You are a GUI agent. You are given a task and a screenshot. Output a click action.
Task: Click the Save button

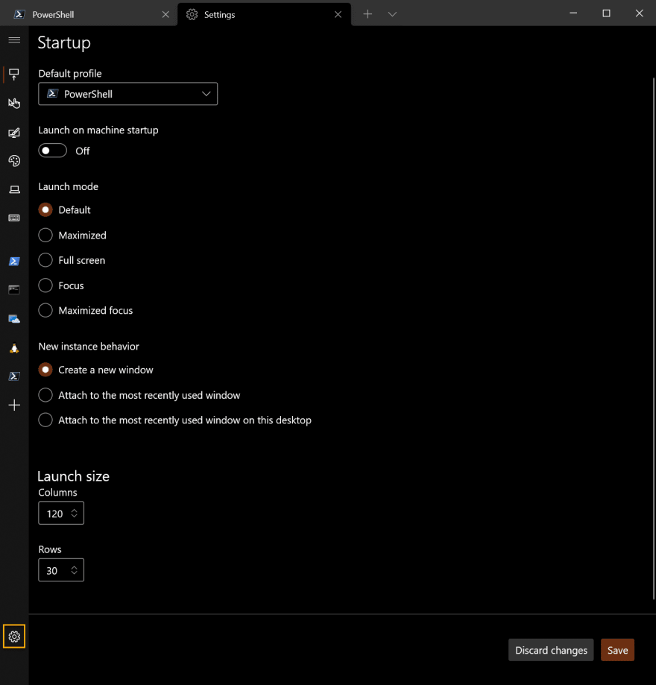(617, 650)
